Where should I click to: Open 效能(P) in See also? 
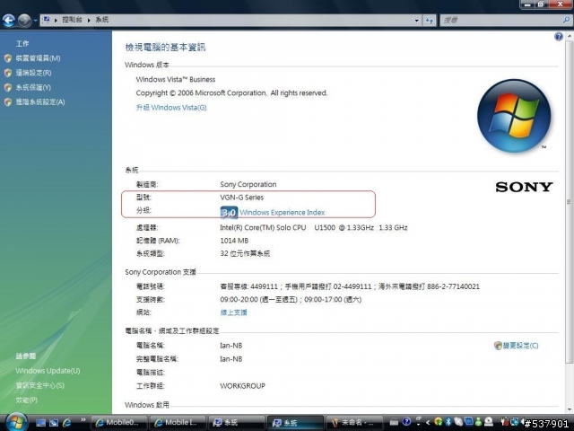pyautogui.click(x=26, y=400)
